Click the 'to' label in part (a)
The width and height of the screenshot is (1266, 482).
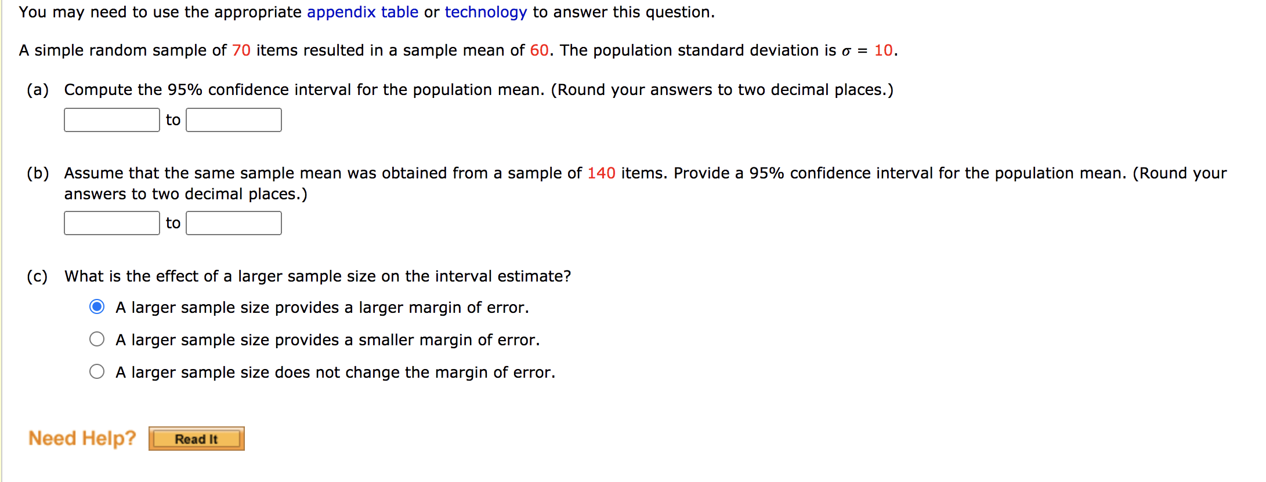tap(172, 119)
